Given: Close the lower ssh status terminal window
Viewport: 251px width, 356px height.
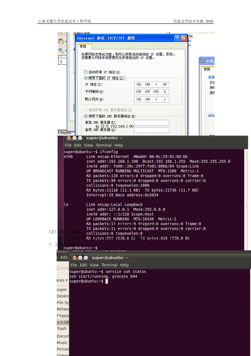Looking at the screenshot, I should (75, 258).
